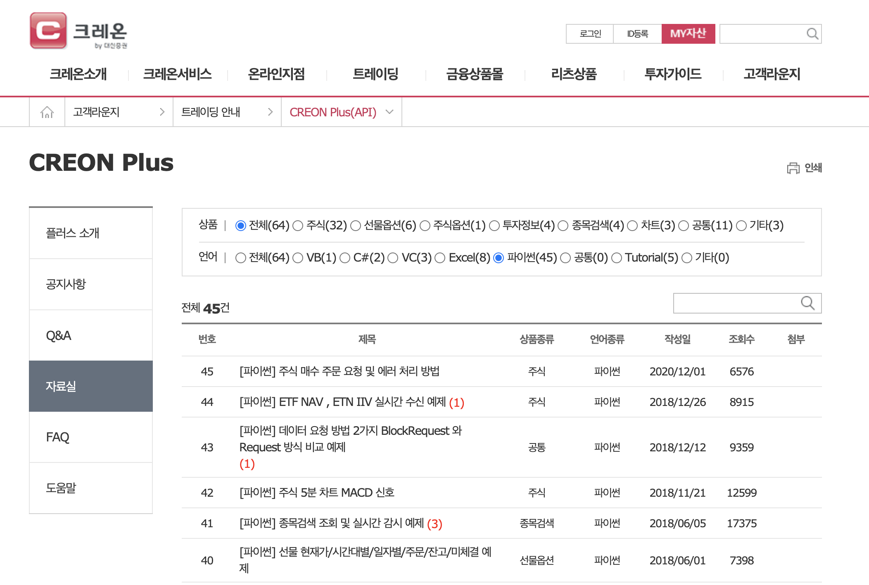Click date 2020/12/01 in row 45

[677, 371]
